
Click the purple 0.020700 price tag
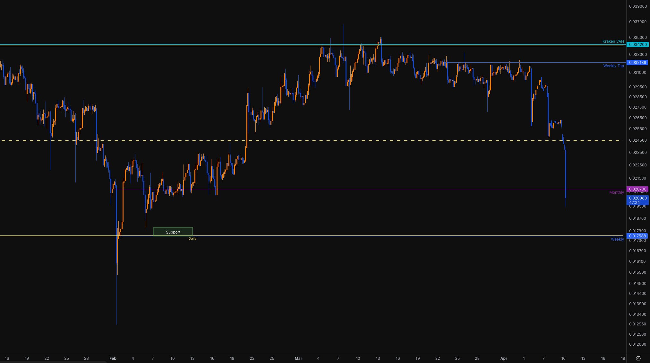[x=637, y=189]
